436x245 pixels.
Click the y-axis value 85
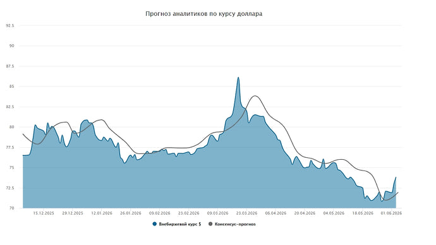coord(12,87)
